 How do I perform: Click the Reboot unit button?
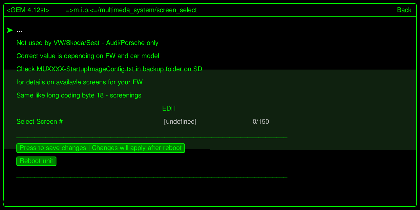click(x=36, y=161)
